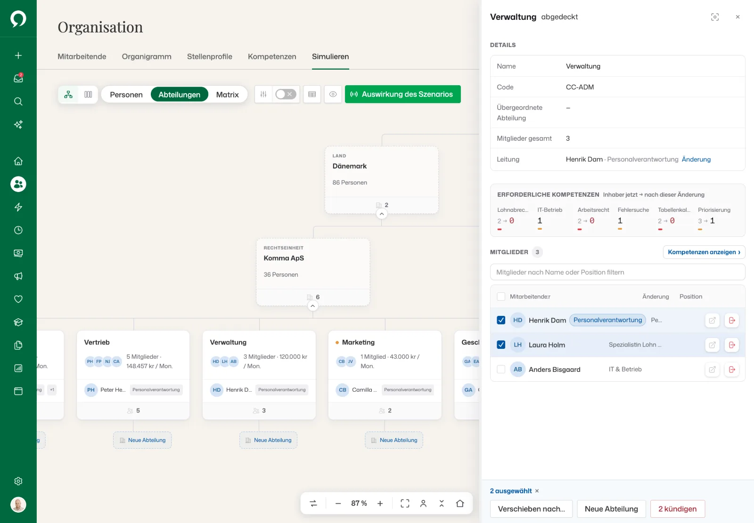The image size is (754, 523).
Task: Click the plus icon in sidebar
Action: point(18,55)
